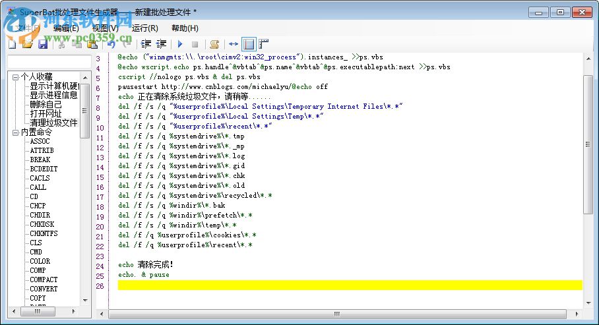Select 打开网址 in favorites

pos(46,113)
